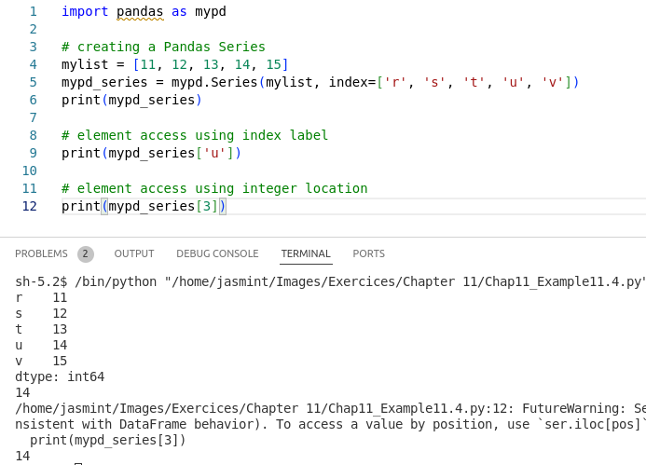Click the /bin/python command line in terminal
Screen dimensions: 646x465
coord(330,282)
